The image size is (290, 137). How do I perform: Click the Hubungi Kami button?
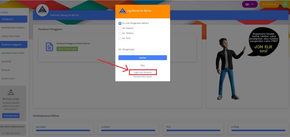(x=11, y=116)
